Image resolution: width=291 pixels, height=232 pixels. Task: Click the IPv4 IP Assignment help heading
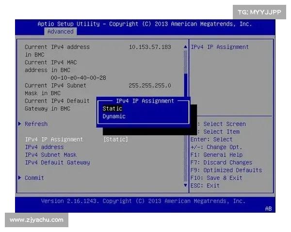tap(220, 47)
